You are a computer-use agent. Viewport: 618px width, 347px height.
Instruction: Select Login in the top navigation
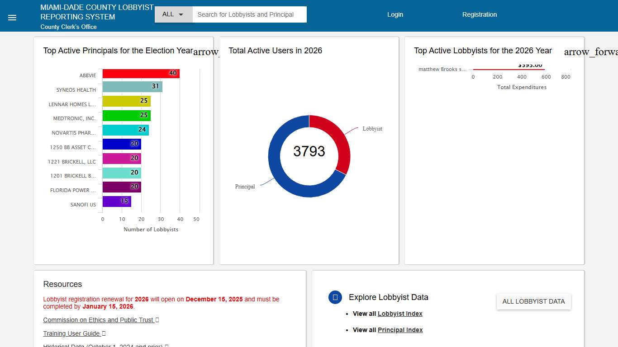pos(395,14)
